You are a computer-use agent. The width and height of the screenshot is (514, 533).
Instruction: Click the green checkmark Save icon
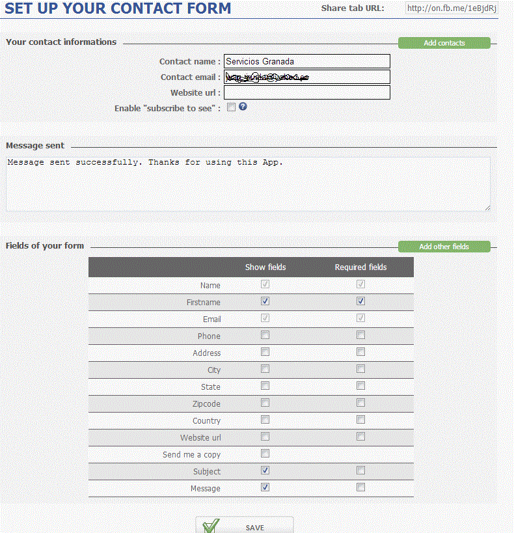click(x=211, y=526)
